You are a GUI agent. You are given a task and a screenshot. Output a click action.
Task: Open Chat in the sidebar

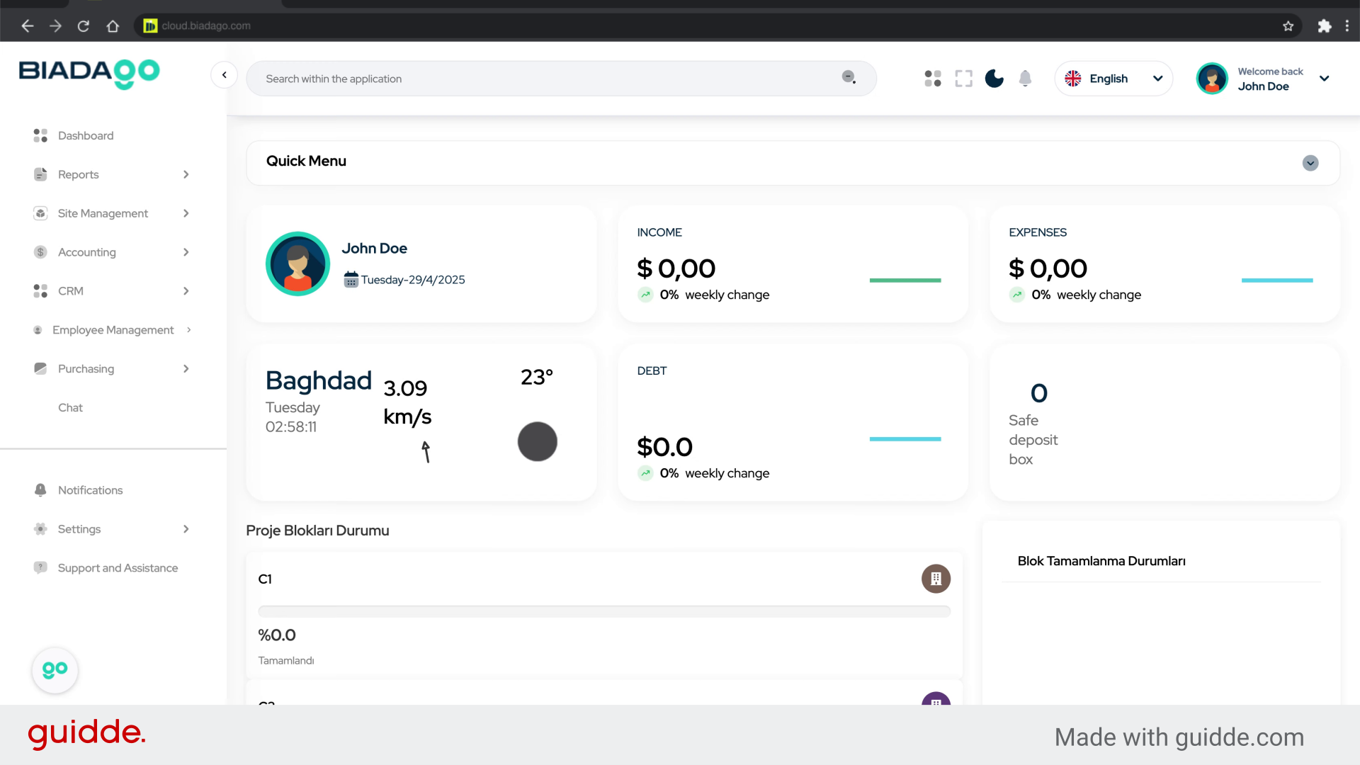tap(70, 408)
